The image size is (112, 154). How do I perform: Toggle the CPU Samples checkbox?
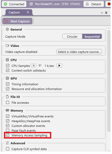tap(8, 66)
